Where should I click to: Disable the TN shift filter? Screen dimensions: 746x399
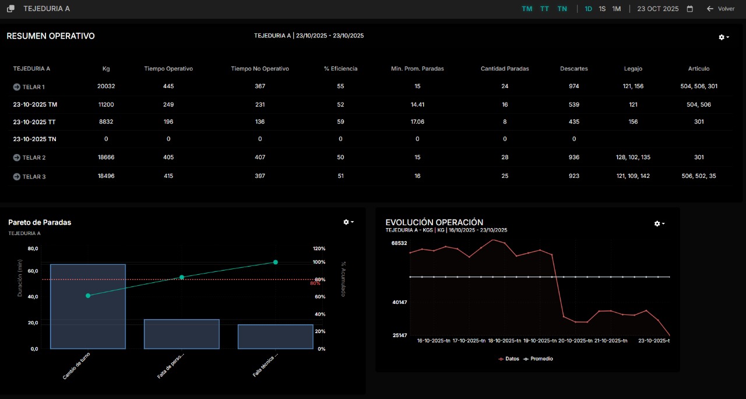click(561, 8)
